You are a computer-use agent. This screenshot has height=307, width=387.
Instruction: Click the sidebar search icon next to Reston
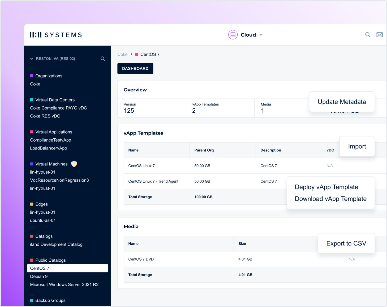[x=103, y=59]
